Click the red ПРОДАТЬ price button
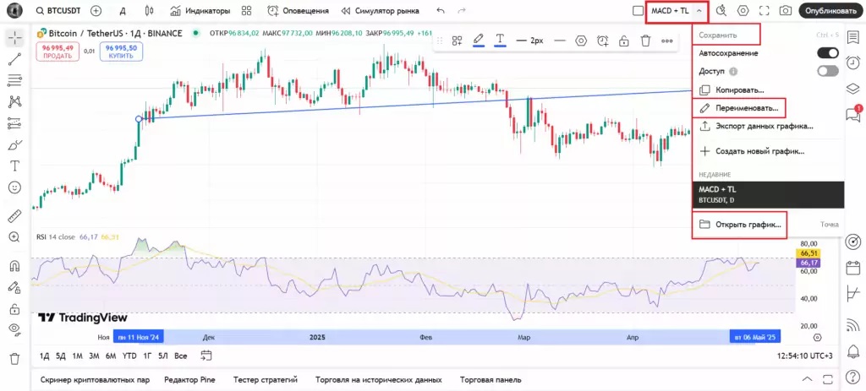866x391 pixels. (x=58, y=52)
